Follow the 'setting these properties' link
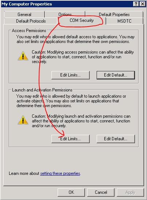Screen dimensions: 147x200 [x=60, y=173]
